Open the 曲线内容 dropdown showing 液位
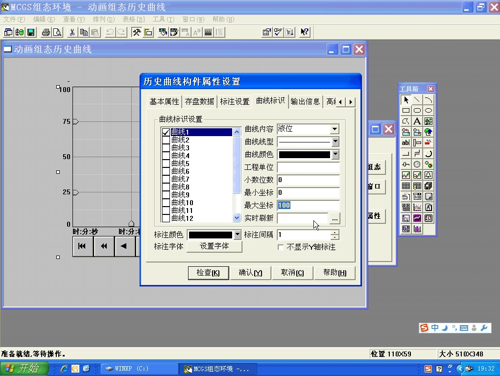500x376 pixels. coord(335,129)
